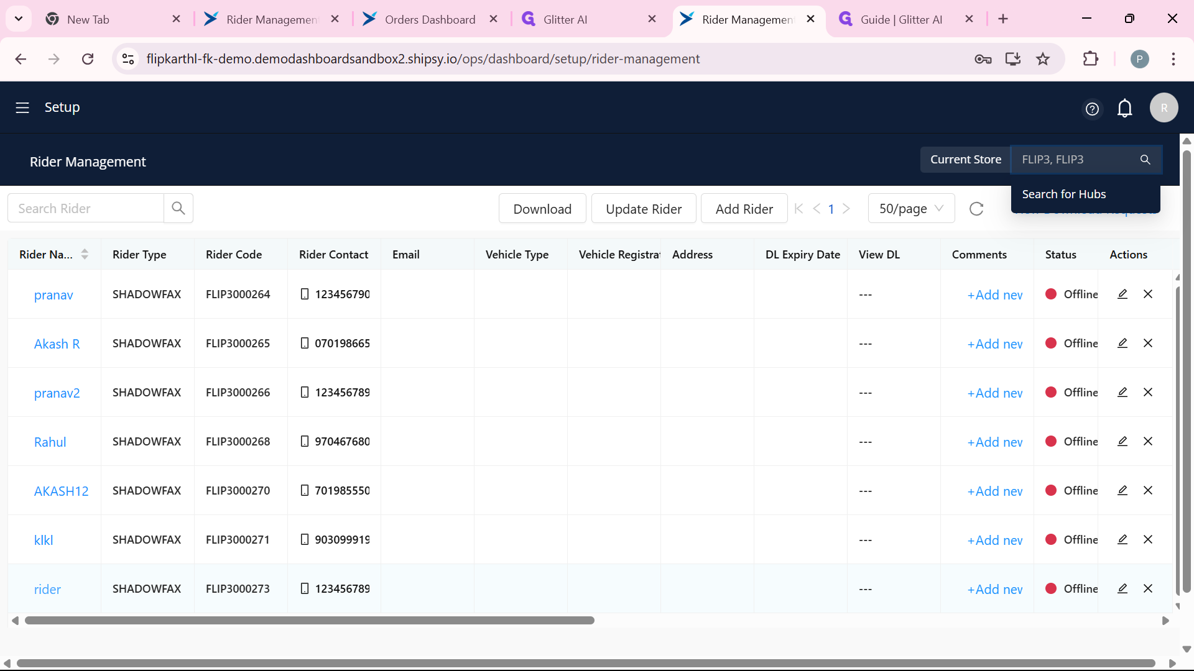The image size is (1194, 671).
Task: Go to next page arrow
Action: [x=846, y=209]
